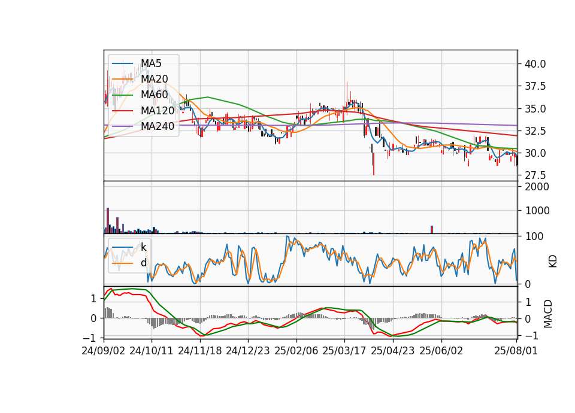Click the orange MA20 line sample in legend

(x=122, y=79)
